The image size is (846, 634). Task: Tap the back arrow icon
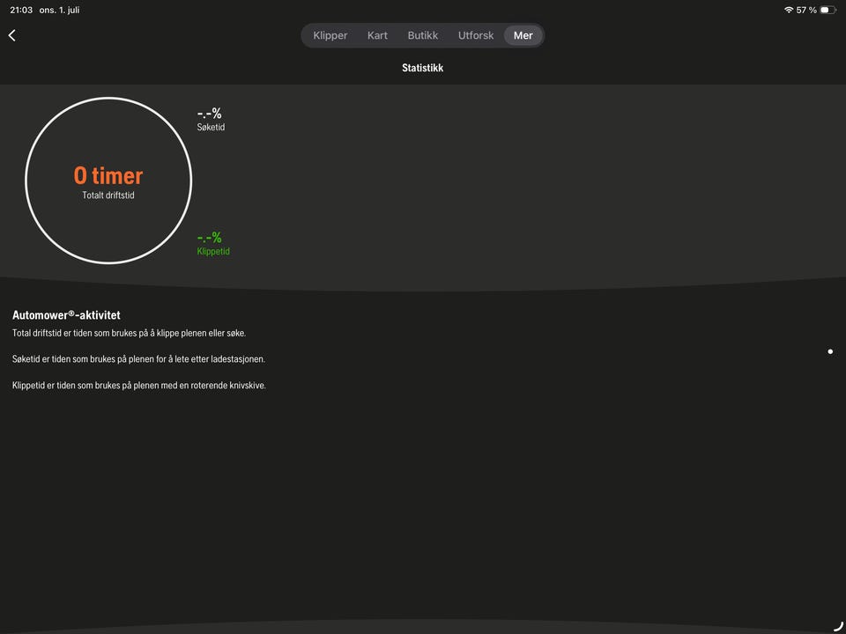point(11,35)
